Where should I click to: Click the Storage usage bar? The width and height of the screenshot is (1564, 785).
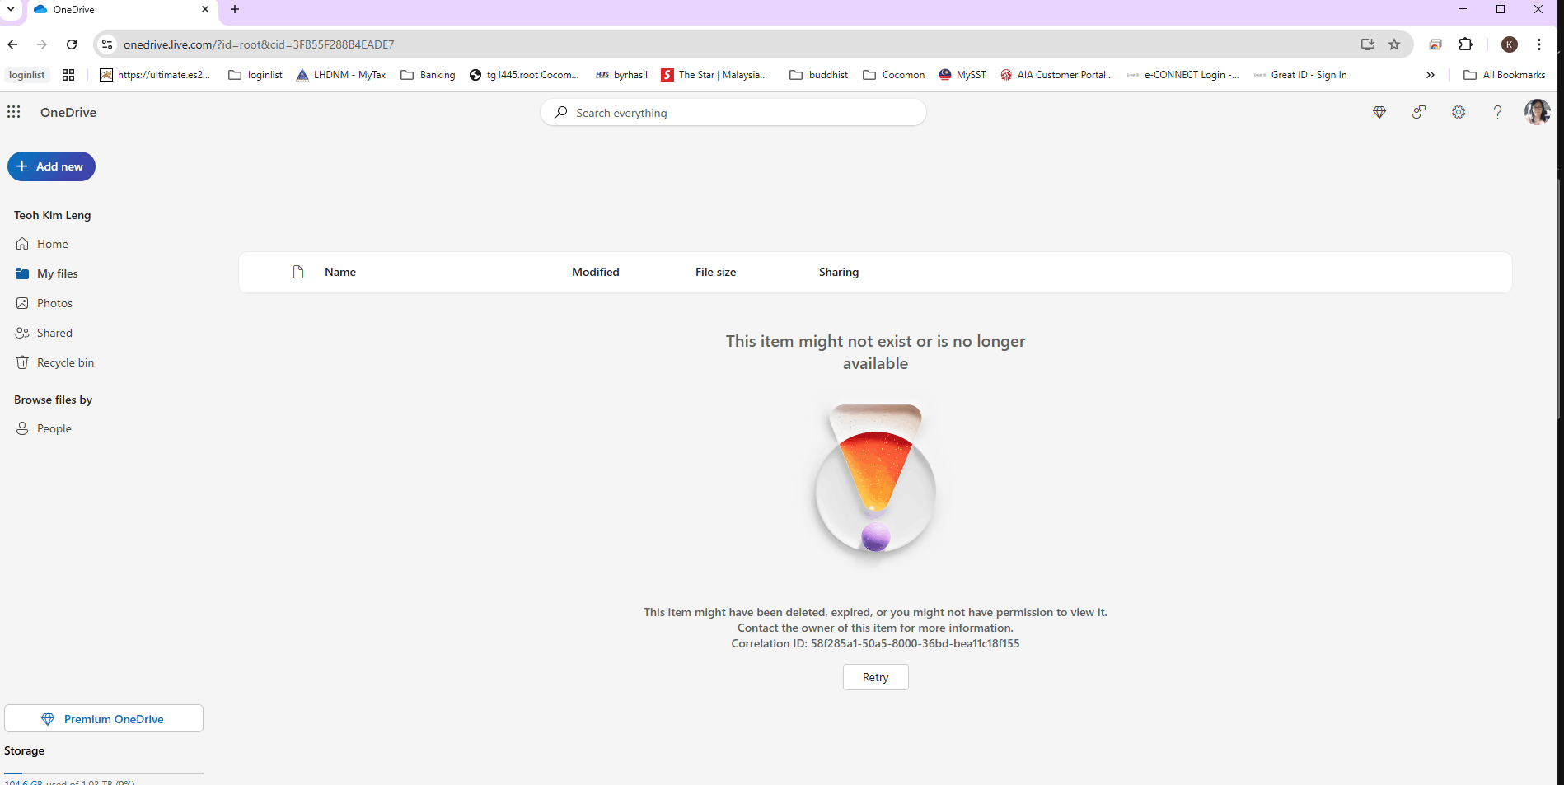click(104, 773)
